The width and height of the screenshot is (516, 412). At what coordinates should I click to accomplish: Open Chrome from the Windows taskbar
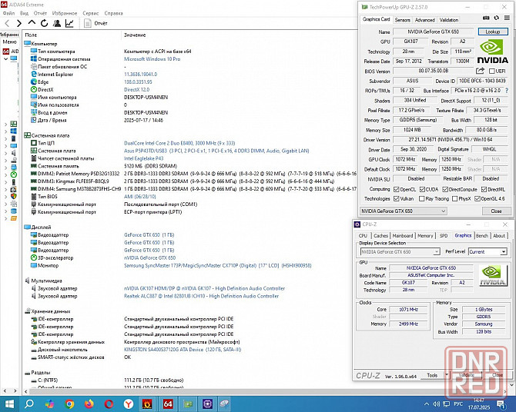click(70, 404)
